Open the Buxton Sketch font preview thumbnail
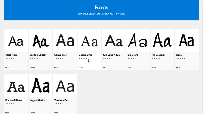Screen dimensions: 203x114 click(x=40, y=40)
